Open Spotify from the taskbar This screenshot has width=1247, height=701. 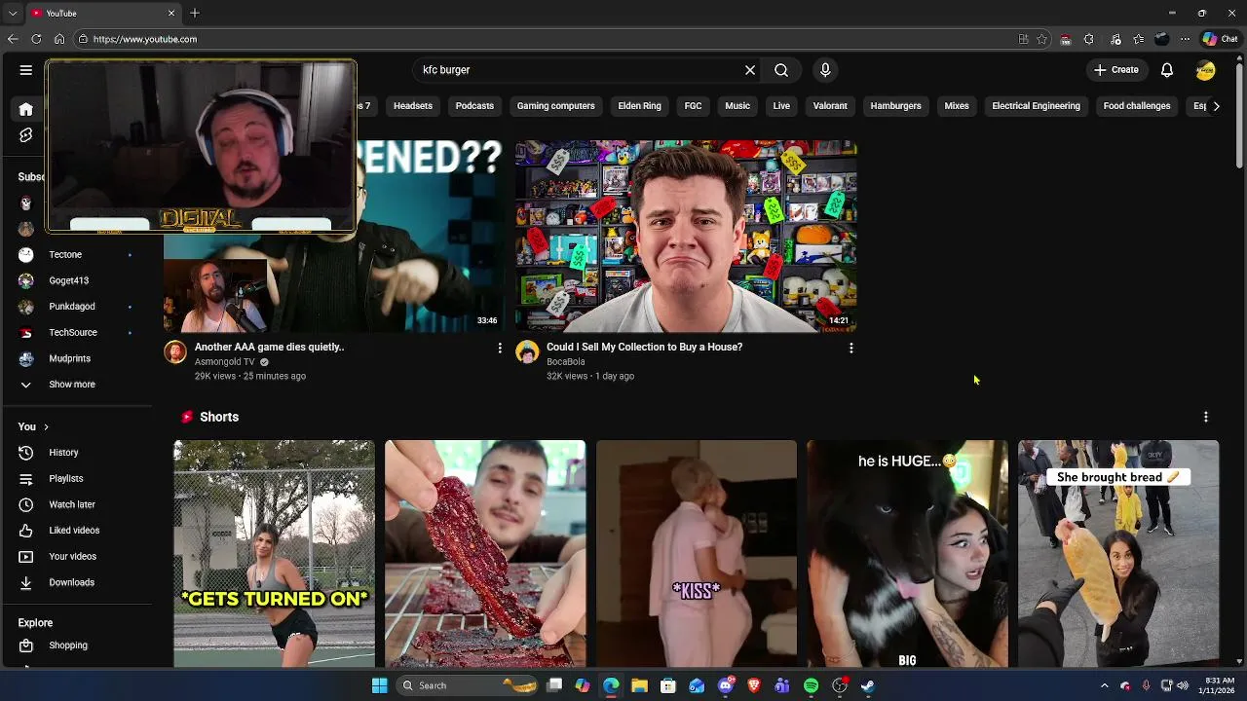tap(812, 685)
